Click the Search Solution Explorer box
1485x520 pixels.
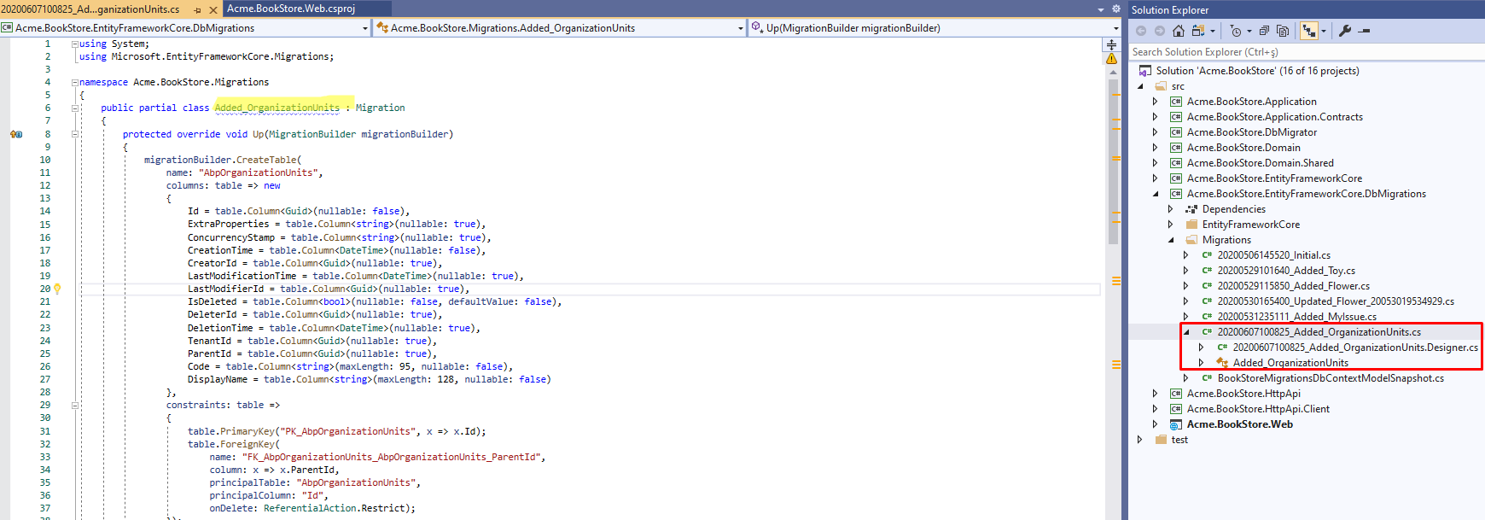tap(1297, 52)
